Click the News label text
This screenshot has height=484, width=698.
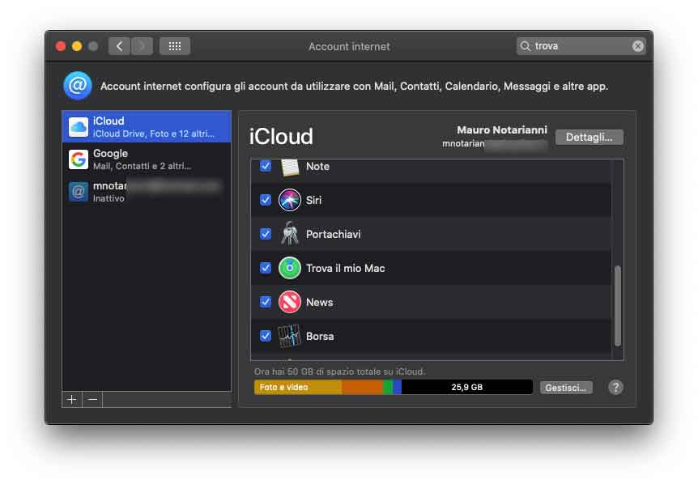[319, 302]
